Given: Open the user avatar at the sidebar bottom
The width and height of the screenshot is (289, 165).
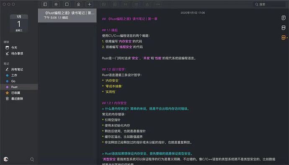Looking at the screenshot, I should click(x=6, y=159).
